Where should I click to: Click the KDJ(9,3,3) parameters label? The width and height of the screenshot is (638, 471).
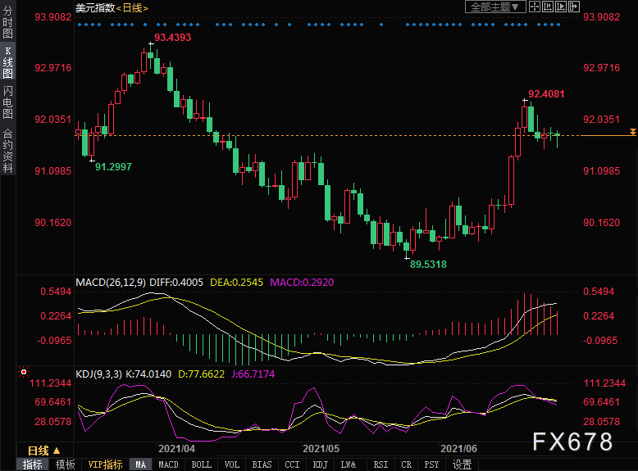(99, 374)
